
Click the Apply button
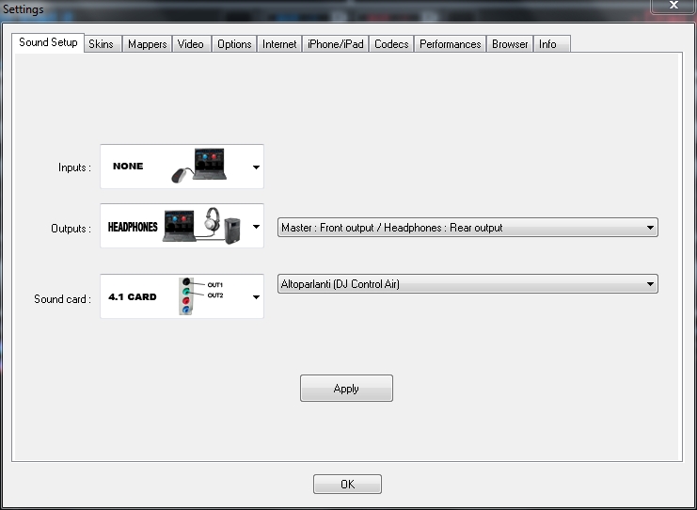[x=346, y=389]
